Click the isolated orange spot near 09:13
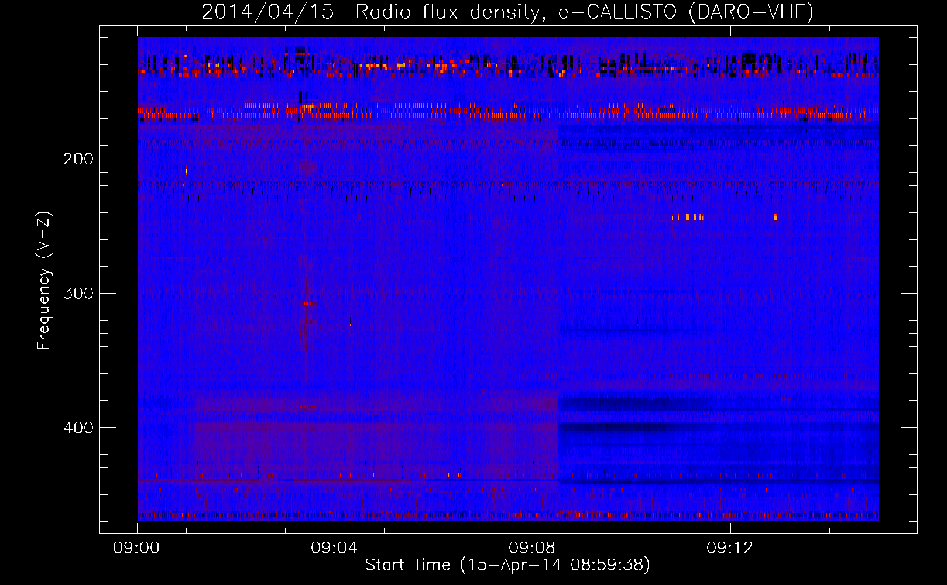Viewport: 947px width, 585px height. [x=776, y=217]
